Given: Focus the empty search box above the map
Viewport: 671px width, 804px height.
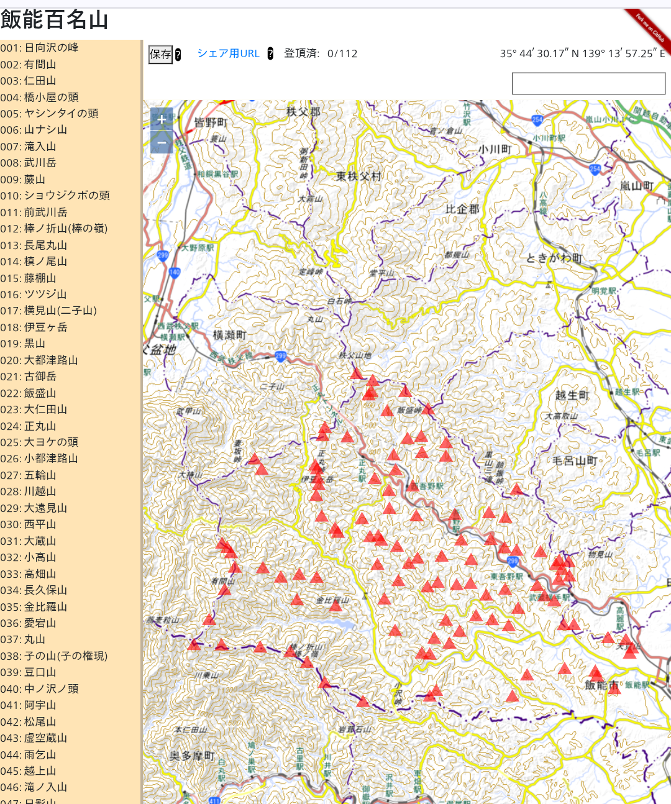Looking at the screenshot, I should point(588,83).
